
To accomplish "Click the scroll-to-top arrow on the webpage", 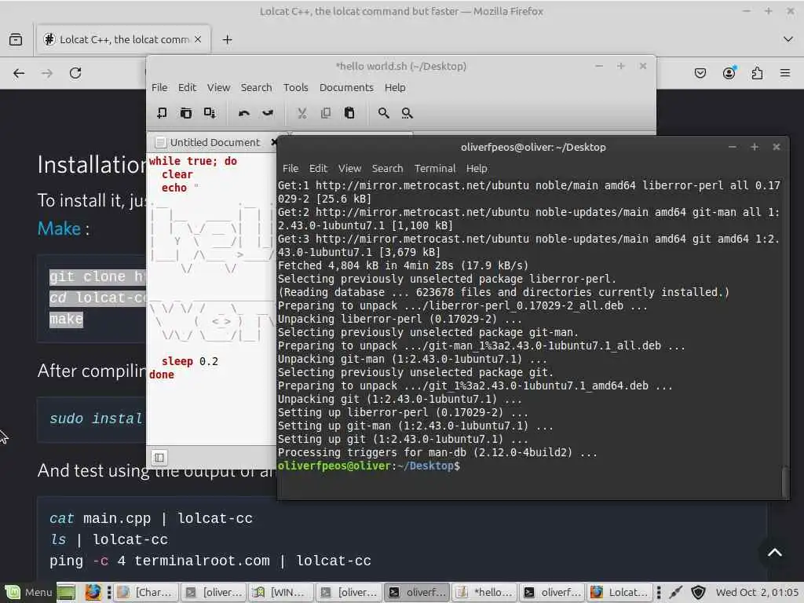I will [775, 552].
